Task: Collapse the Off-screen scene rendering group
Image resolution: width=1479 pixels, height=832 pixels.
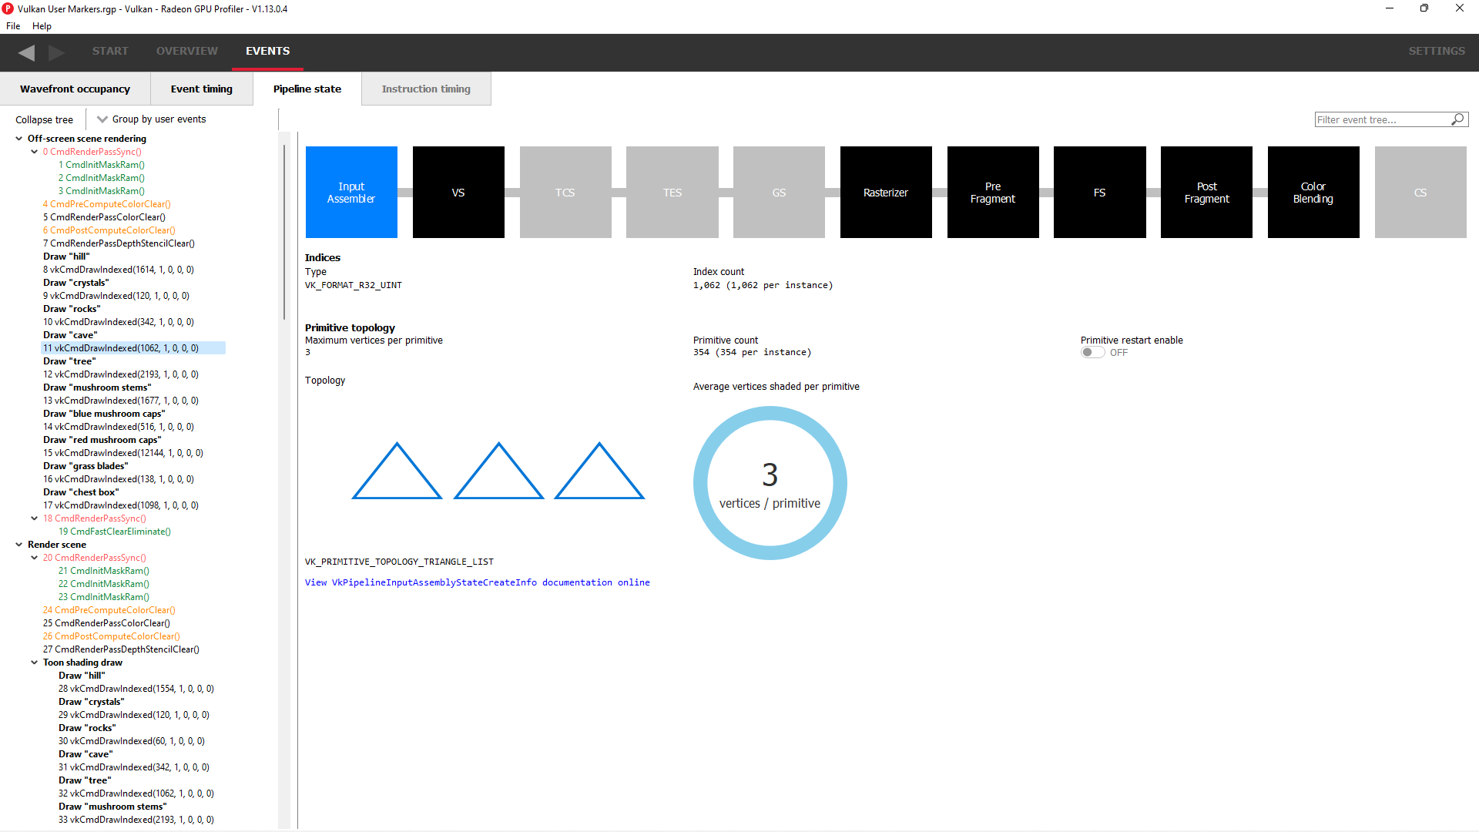Action: point(19,139)
